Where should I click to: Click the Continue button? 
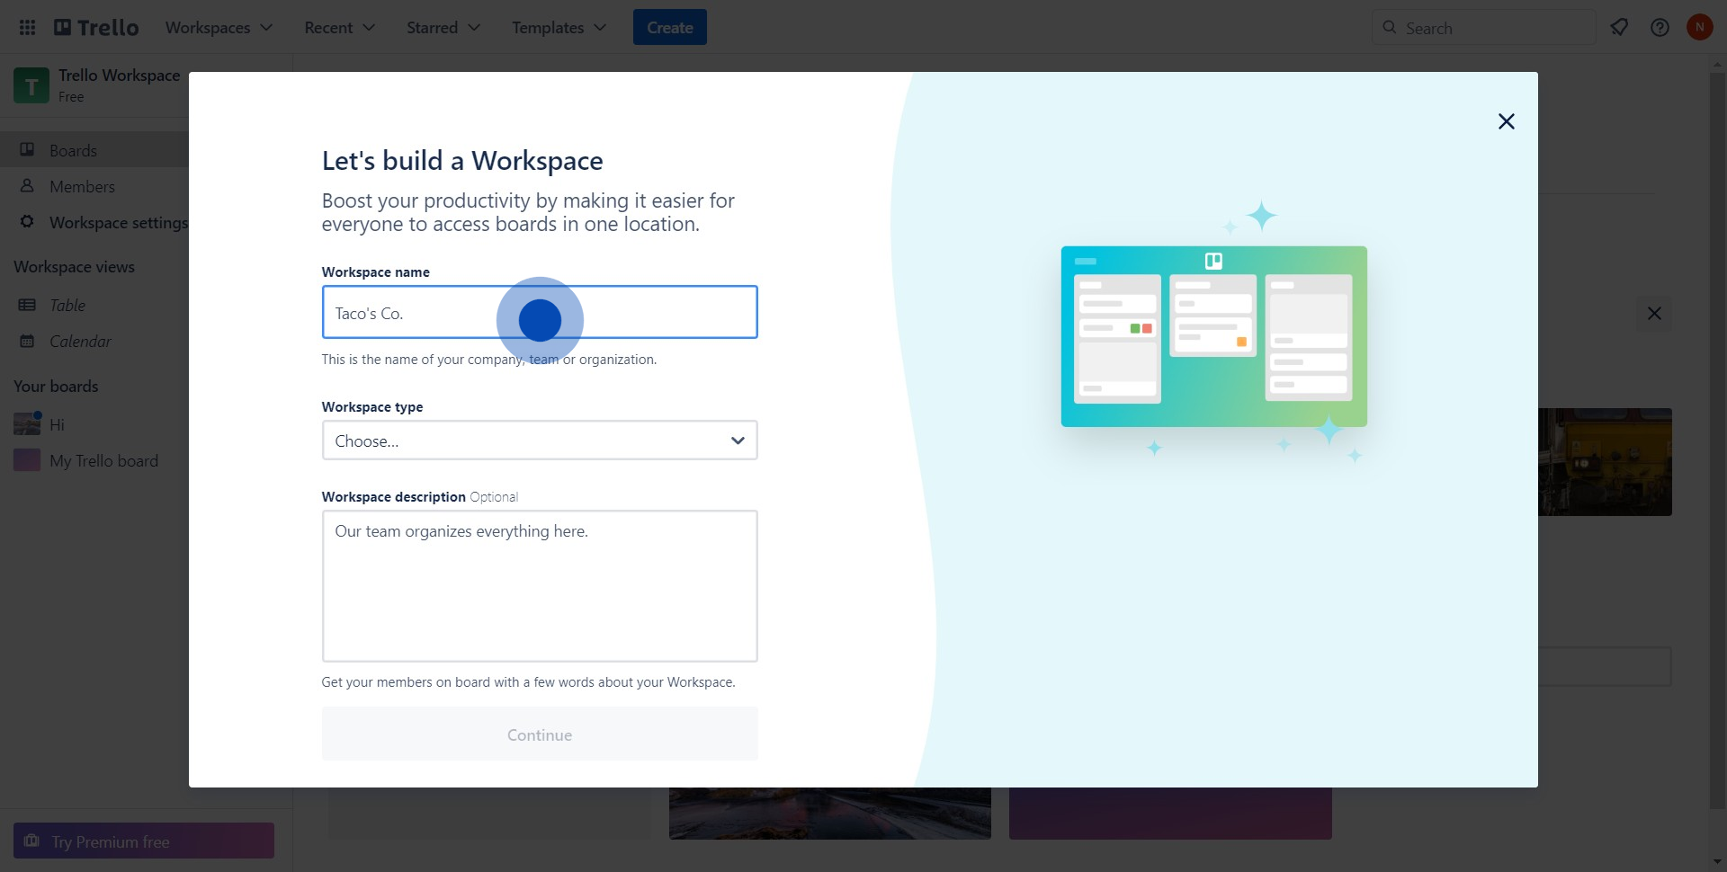click(x=540, y=734)
